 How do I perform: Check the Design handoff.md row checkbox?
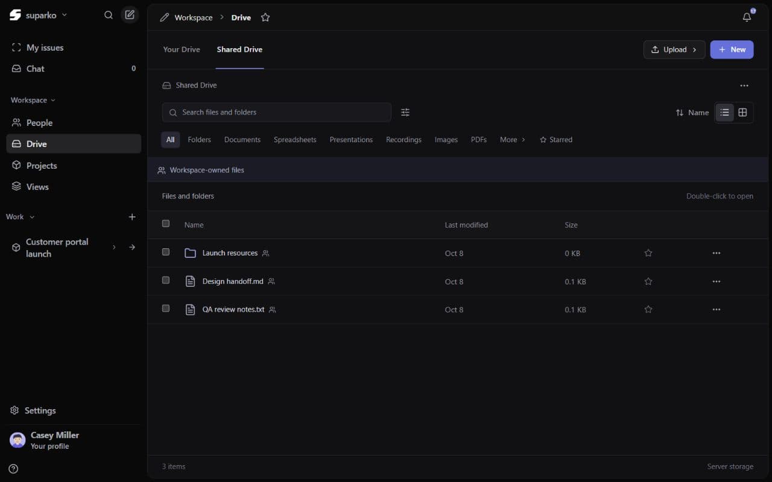pyautogui.click(x=166, y=280)
